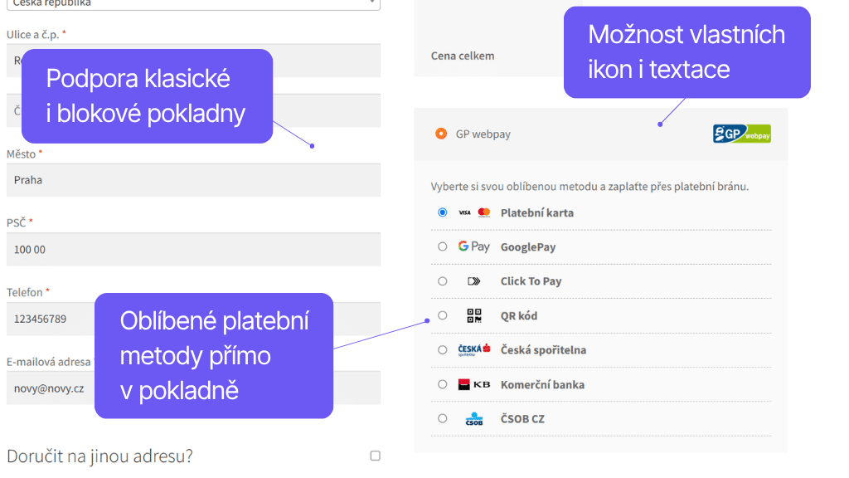Image resolution: width=849 pixels, height=478 pixels.
Task: Click the ČSOB CZ logo
Action: [x=473, y=418]
